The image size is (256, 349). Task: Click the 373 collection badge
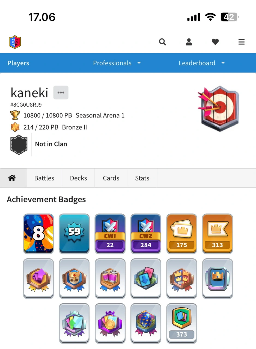pos(181,323)
